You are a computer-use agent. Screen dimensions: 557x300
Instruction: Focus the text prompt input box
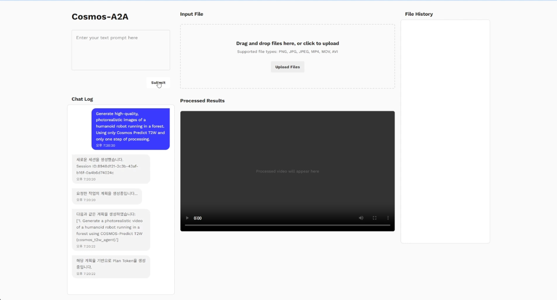click(x=120, y=50)
